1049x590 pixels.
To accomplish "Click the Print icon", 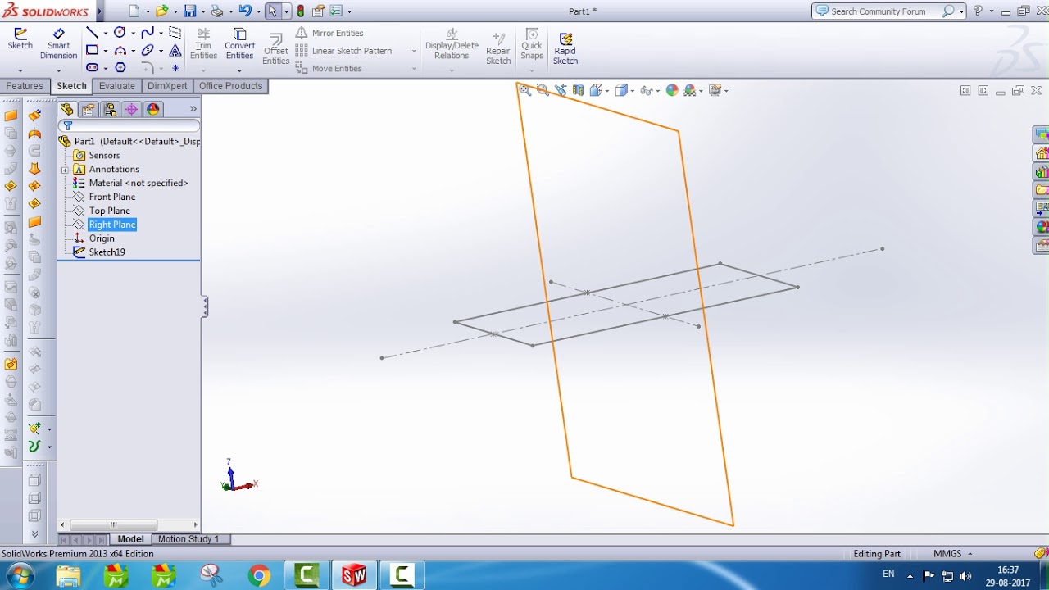I will pos(217,11).
